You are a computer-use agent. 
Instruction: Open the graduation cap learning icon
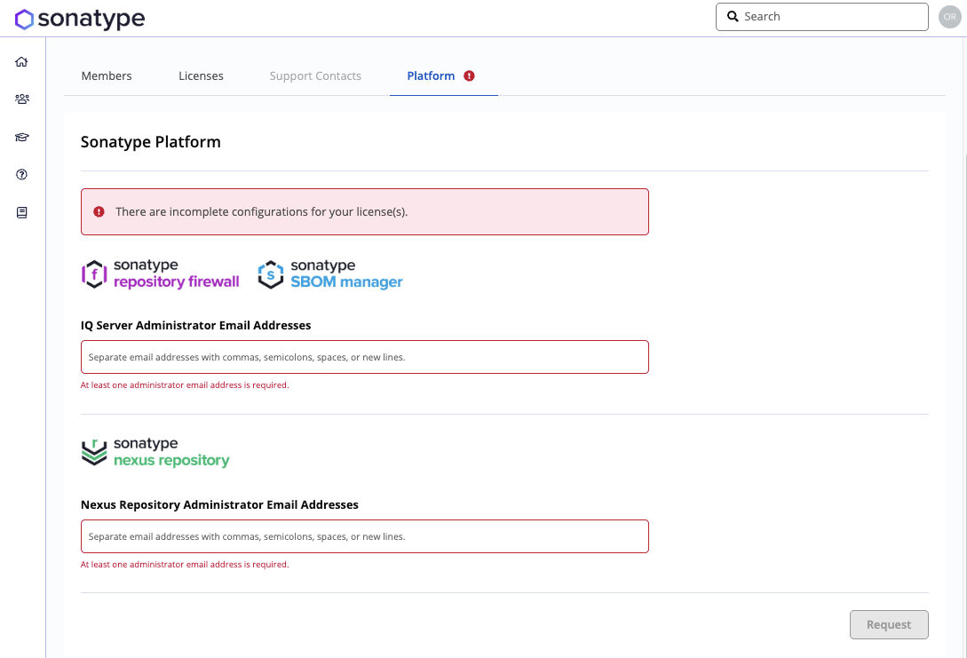(21, 137)
